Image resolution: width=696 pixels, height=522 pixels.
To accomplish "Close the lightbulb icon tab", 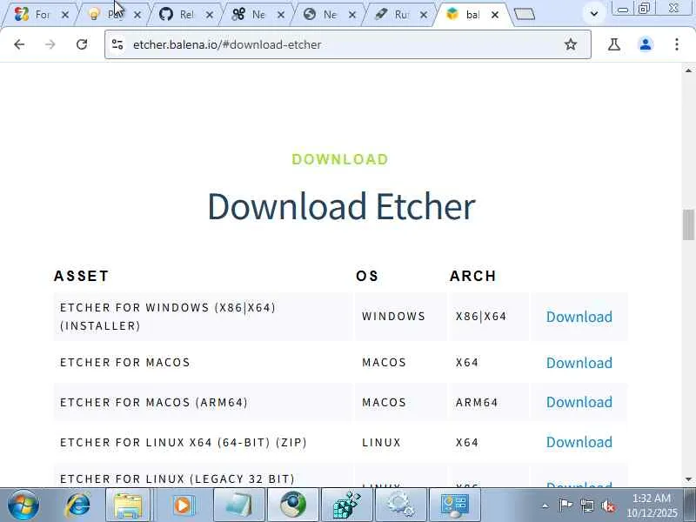I will [137, 15].
